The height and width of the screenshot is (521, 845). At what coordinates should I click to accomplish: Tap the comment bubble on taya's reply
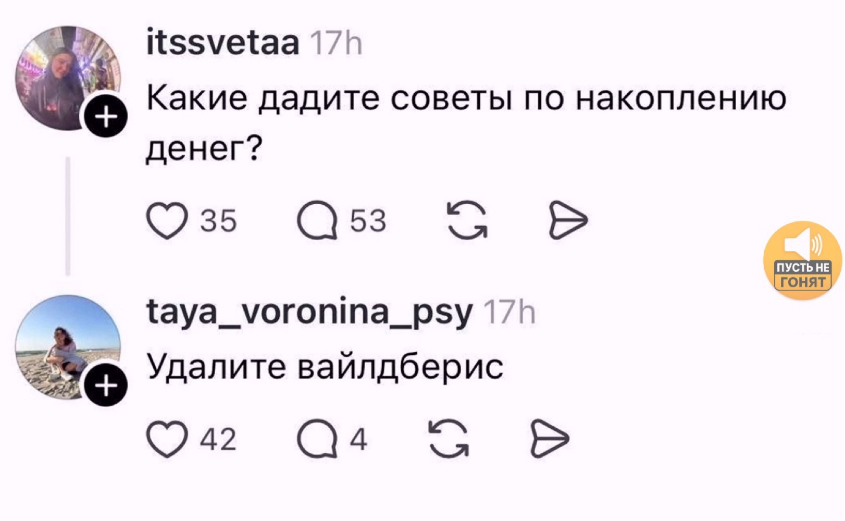[317, 439]
